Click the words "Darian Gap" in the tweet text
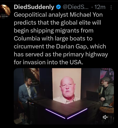Screen dimensions: 118x128 (x=71, y=46)
